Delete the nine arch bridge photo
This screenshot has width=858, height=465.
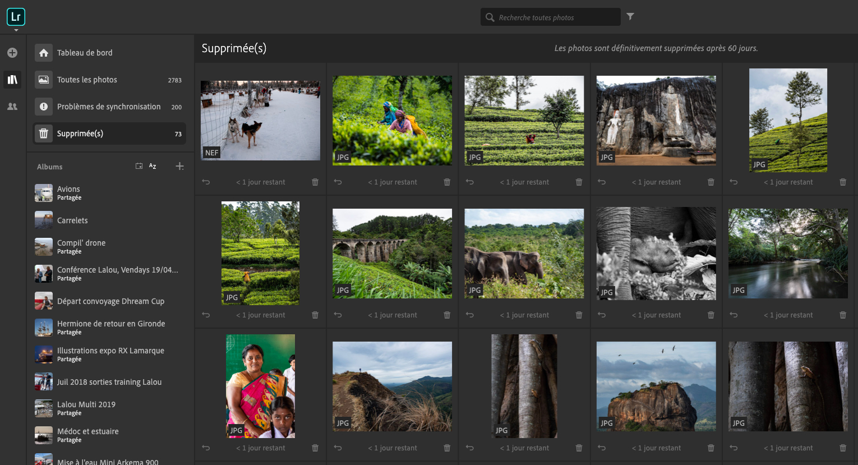447,315
